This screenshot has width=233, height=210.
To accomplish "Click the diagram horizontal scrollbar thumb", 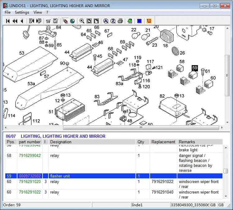I will (x=141, y=127).
